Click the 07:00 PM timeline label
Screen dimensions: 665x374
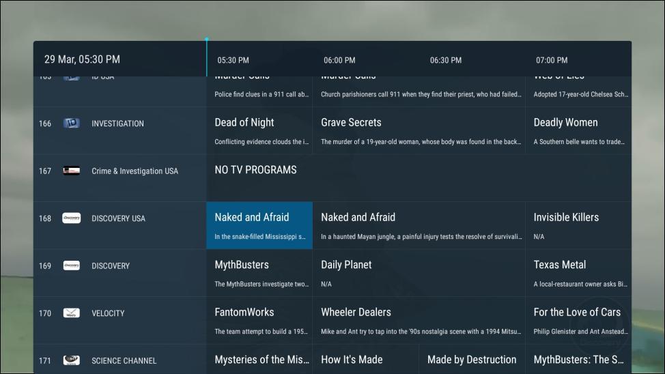coord(552,60)
